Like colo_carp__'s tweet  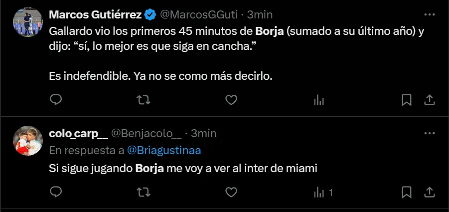[x=231, y=192]
